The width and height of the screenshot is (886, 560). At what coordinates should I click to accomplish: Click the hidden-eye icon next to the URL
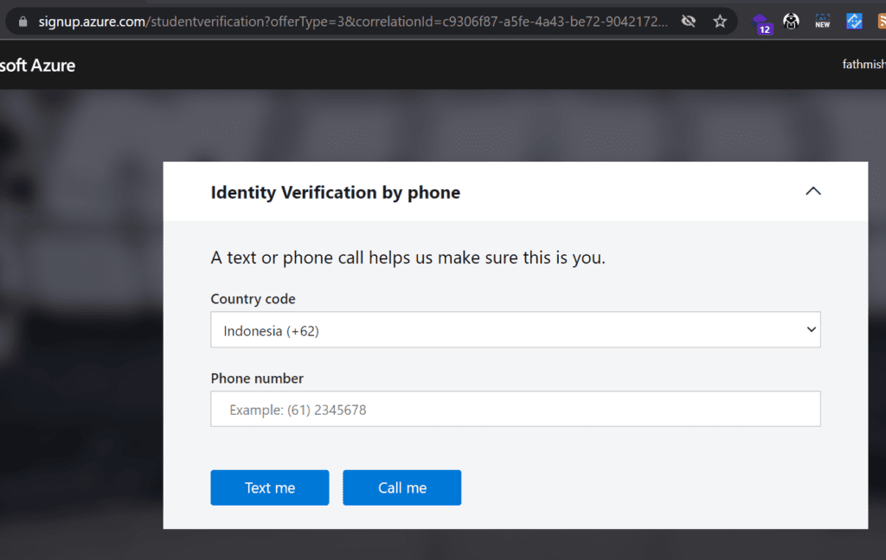pyautogui.click(x=689, y=21)
